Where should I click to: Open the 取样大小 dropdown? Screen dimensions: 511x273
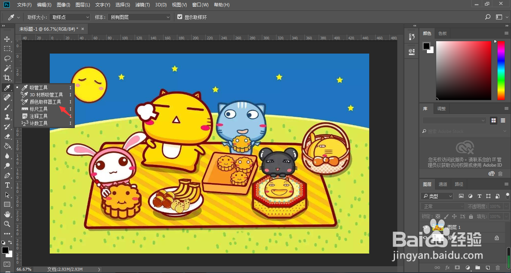click(x=70, y=17)
